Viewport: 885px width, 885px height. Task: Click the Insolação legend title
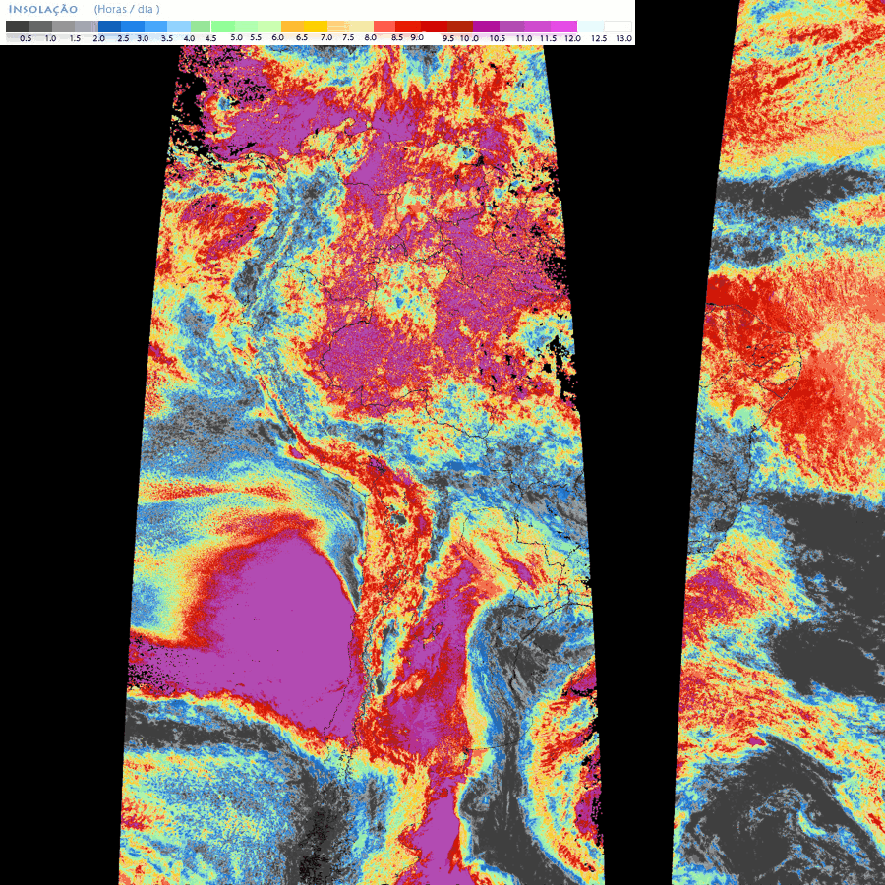point(42,9)
